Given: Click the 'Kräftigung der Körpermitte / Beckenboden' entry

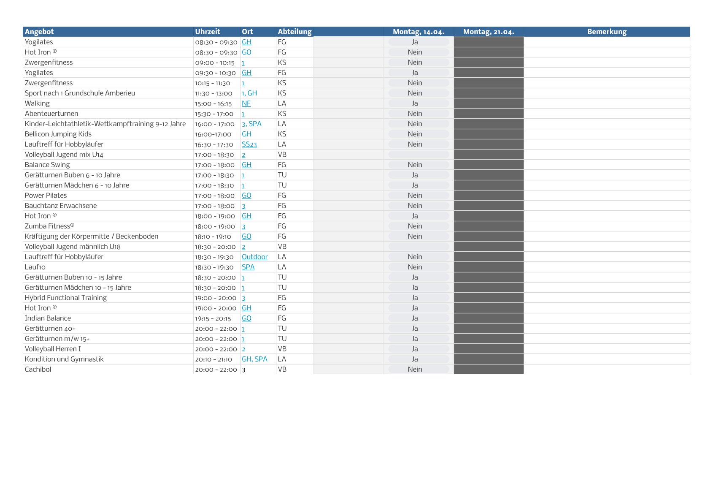Looking at the screenshot, I should point(92,237).
